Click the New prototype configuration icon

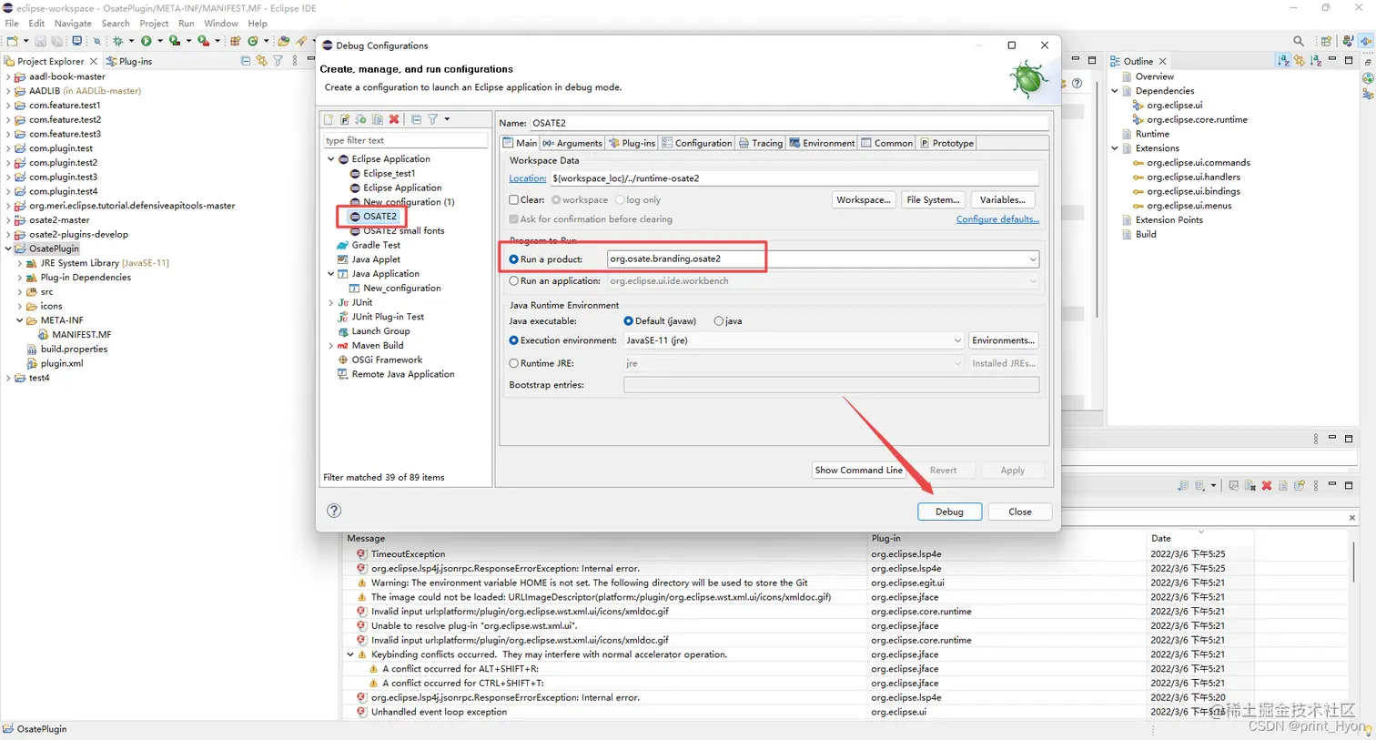pos(345,119)
